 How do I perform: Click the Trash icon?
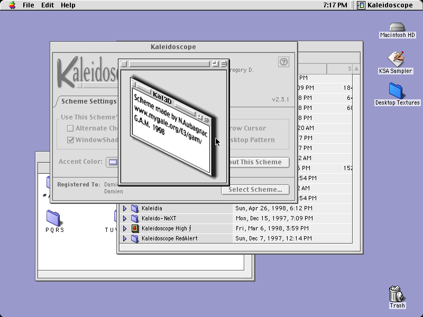click(x=396, y=294)
